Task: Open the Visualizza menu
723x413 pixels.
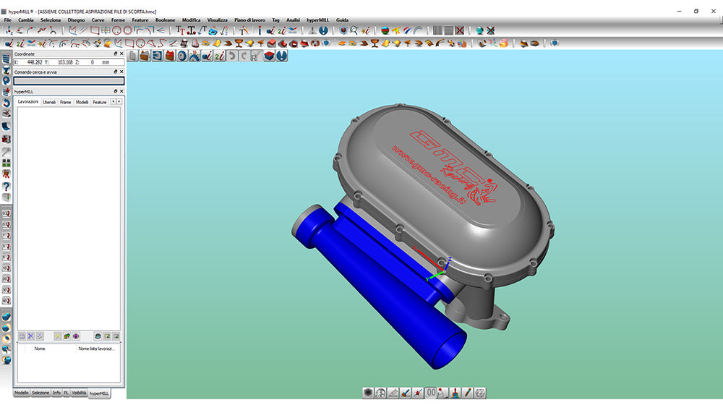Action: tap(217, 20)
